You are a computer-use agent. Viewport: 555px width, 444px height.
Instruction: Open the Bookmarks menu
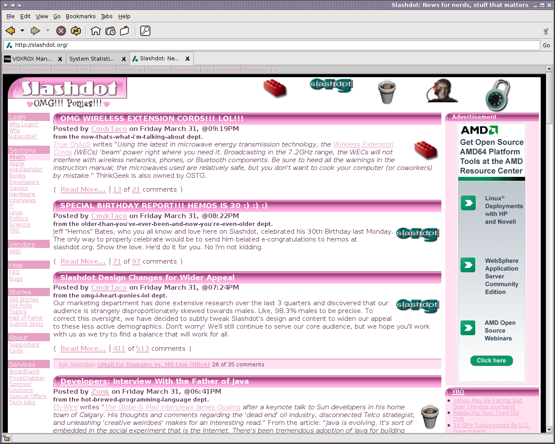pos(81,16)
